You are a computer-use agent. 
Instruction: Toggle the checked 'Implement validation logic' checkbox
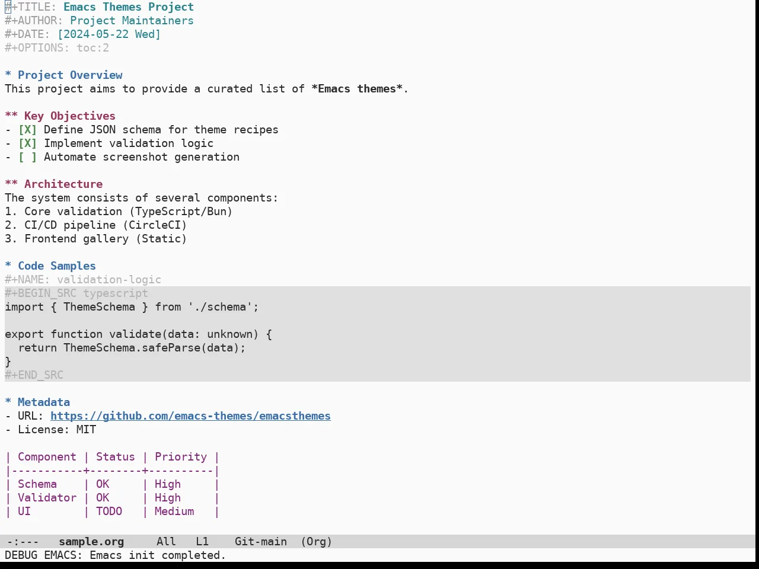27,143
